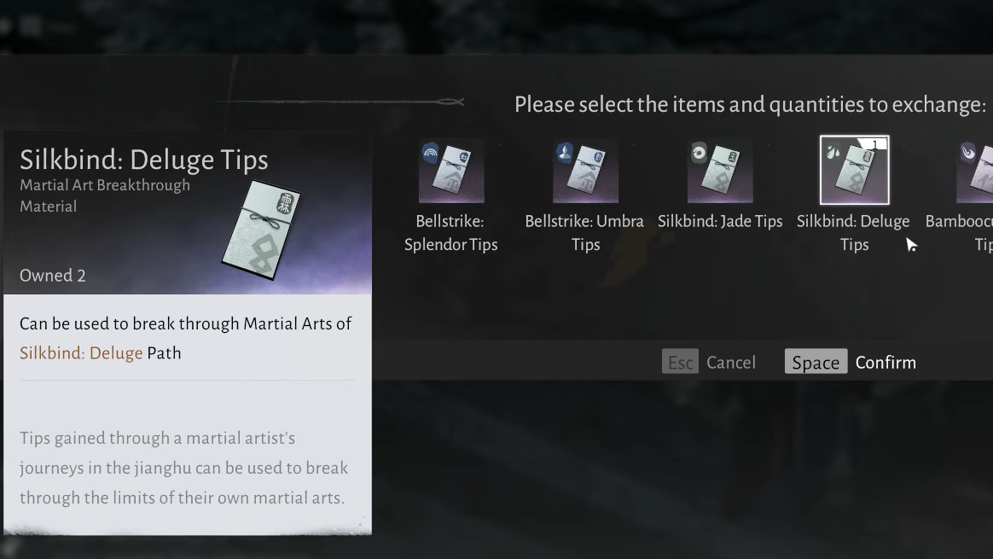Click the arc-shaped path badge on Splendor tile

[431, 153]
